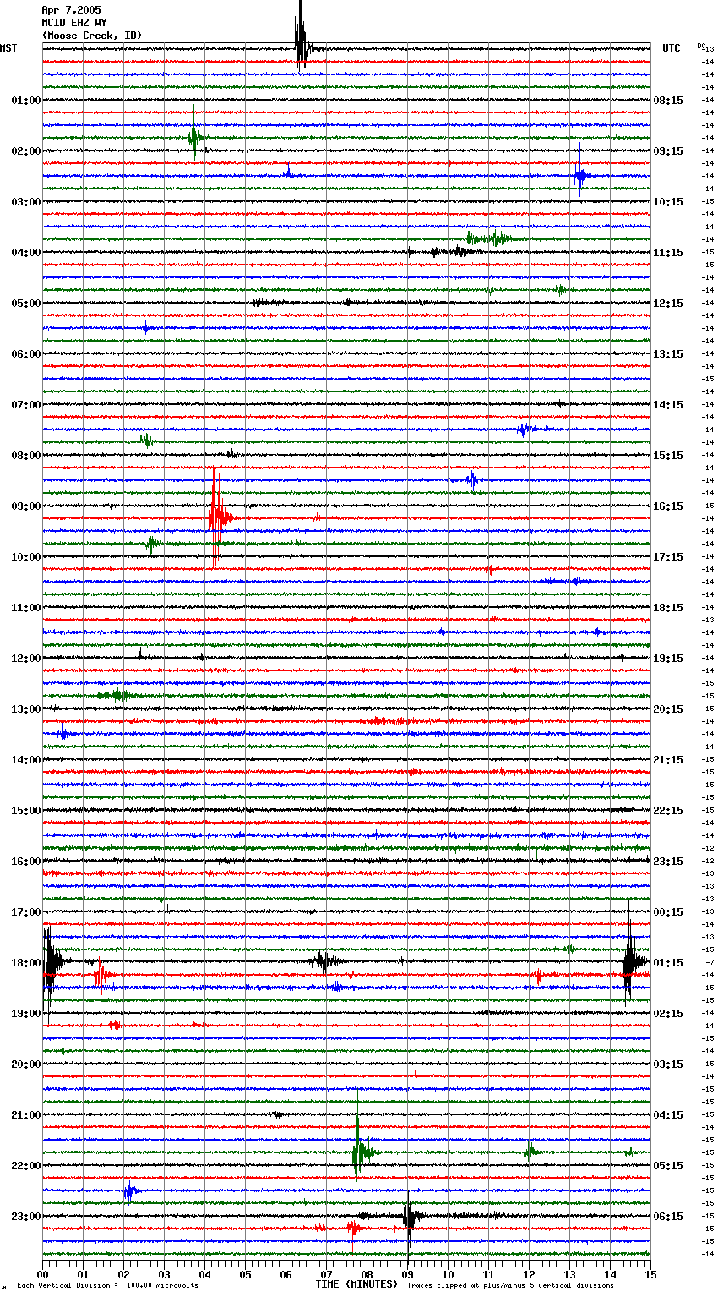Click the '08:15' UTC row label

point(668,101)
